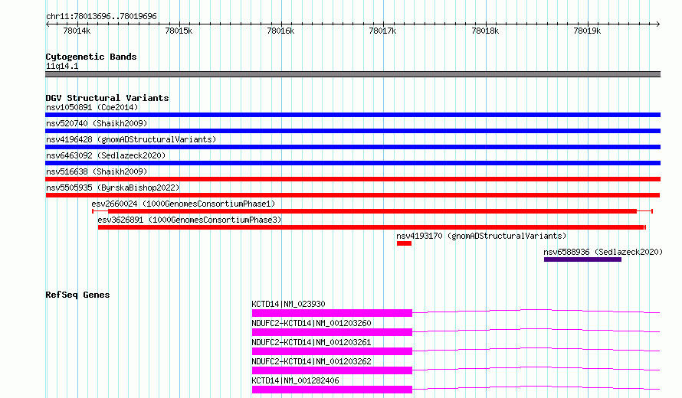Click the KCTD14|NM_001282406 magenta exon block
This screenshot has width=682, height=398.
332,390
